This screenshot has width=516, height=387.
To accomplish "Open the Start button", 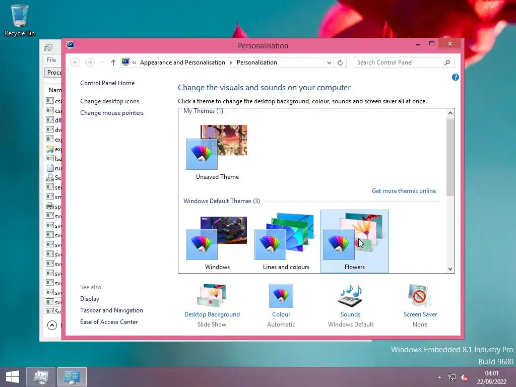I will (12, 377).
